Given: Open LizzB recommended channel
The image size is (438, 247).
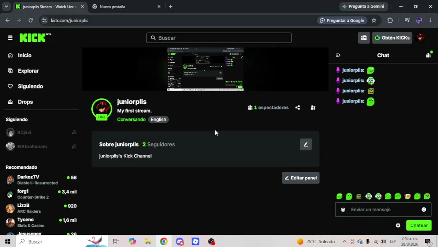Looking at the screenshot, I should tap(42, 208).
